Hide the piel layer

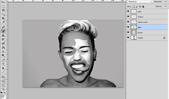point(128,27)
